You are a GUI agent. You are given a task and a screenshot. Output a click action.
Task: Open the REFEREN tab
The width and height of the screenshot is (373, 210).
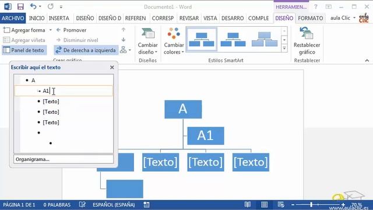click(135, 18)
